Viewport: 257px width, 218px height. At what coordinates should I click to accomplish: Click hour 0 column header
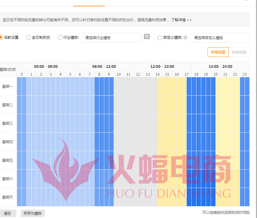tap(22, 74)
